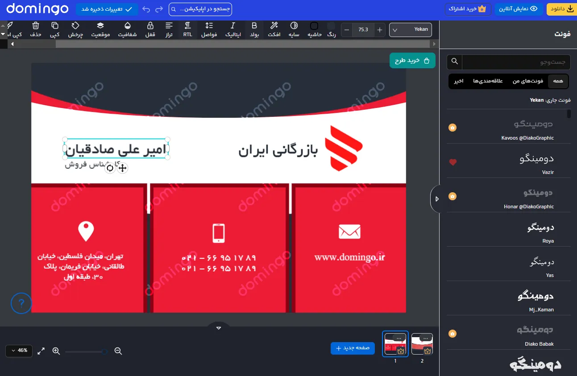Open the shadow (سایه) tool
This screenshot has width=577, height=376.
coord(294,25)
